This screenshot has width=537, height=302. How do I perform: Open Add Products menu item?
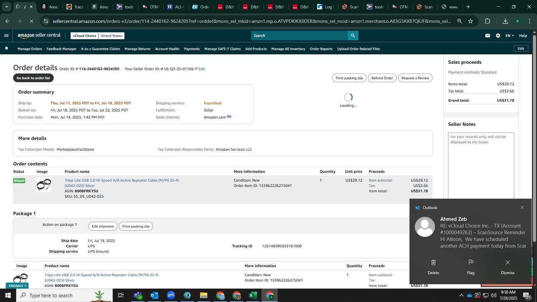[256, 49]
